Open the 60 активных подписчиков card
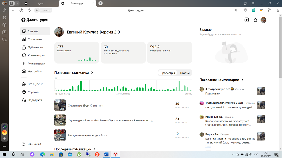282x158 pixels. click(x=123, y=53)
